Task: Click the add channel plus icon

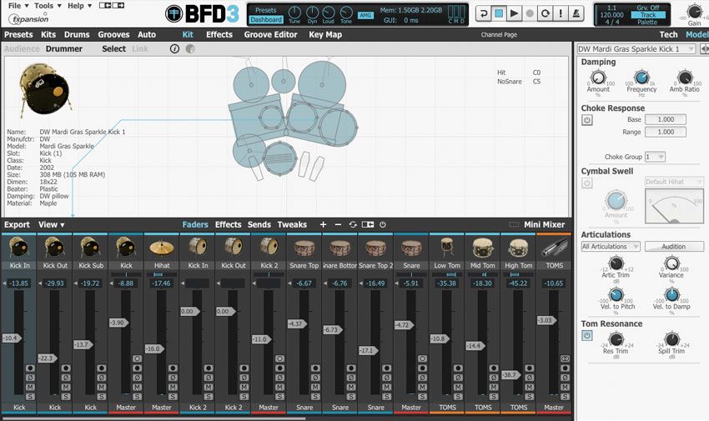Action: point(323,224)
